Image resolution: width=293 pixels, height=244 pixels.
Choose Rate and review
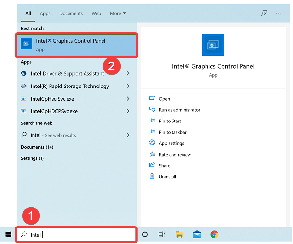pyautogui.click(x=175, y=155)
